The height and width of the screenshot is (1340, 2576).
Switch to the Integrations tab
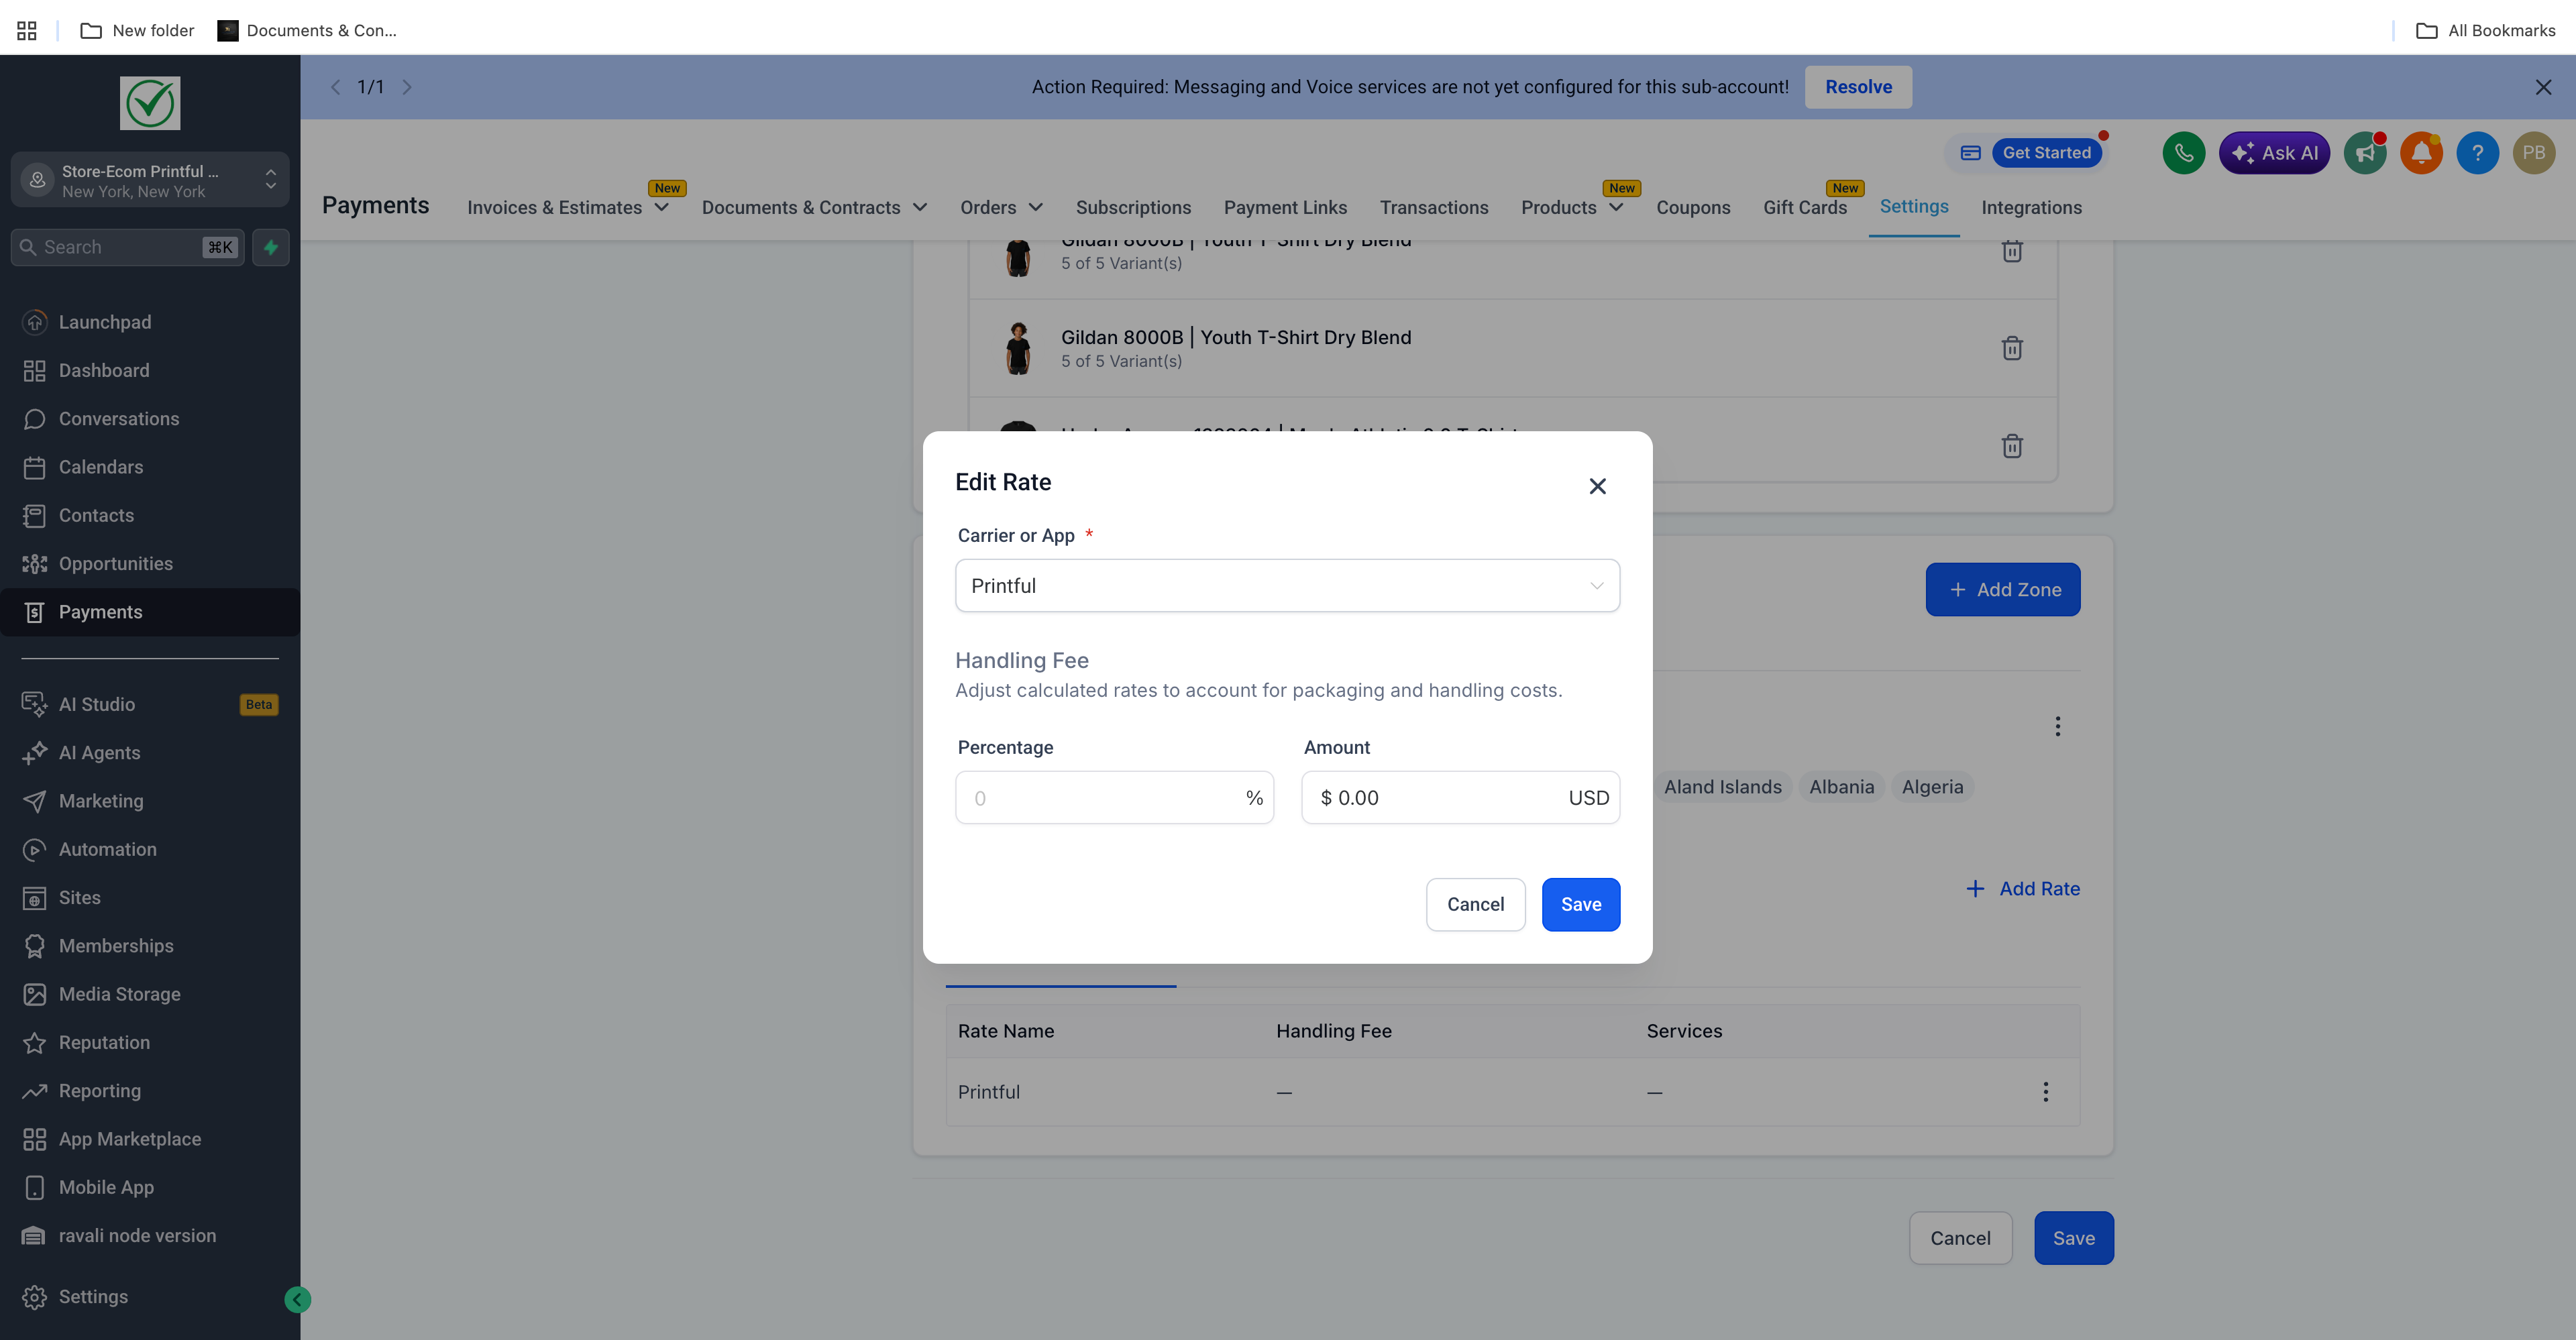pos(2031,207)
